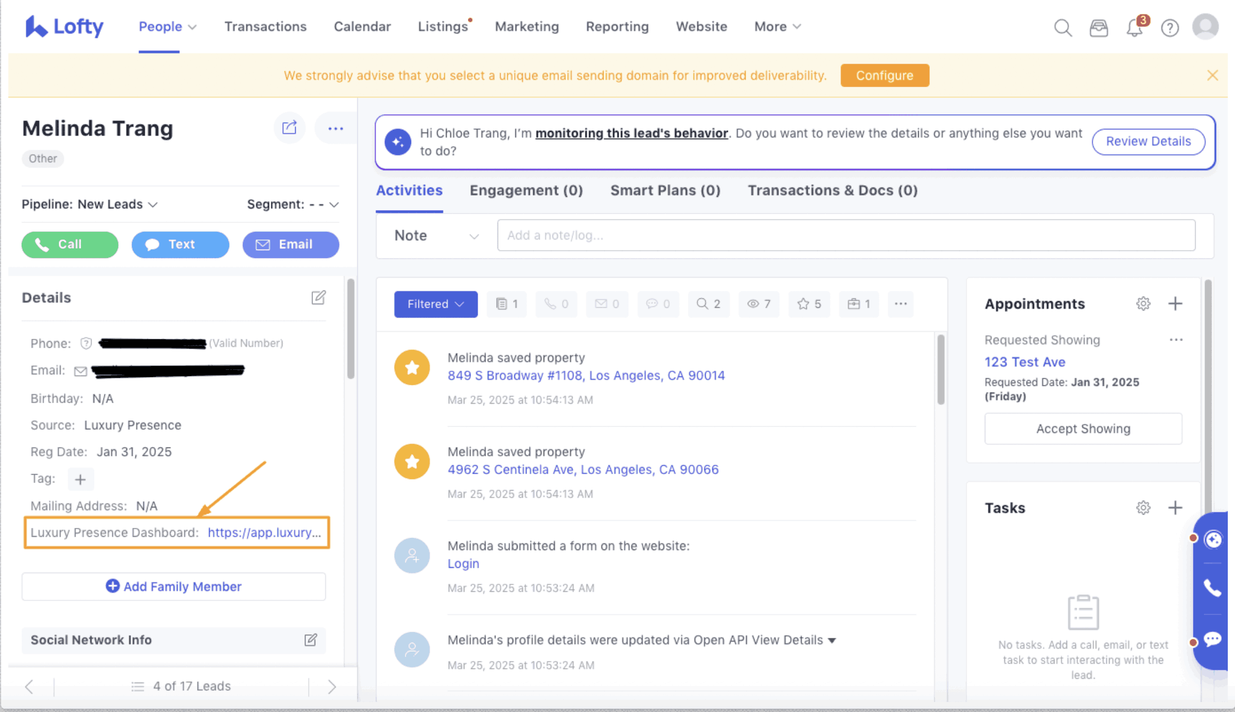
Task: Open the notifications bell icon
Action: 1134,28
